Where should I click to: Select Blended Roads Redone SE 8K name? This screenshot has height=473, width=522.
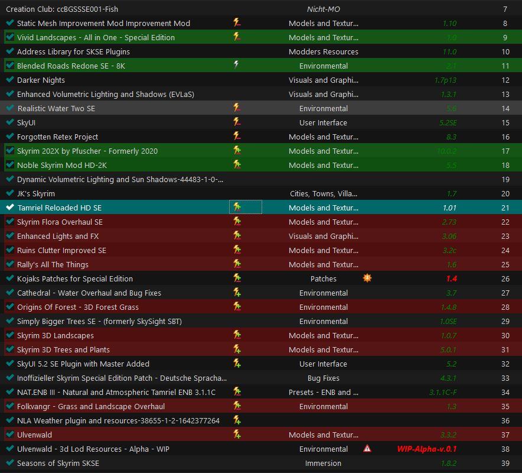[x=71, y=66]
